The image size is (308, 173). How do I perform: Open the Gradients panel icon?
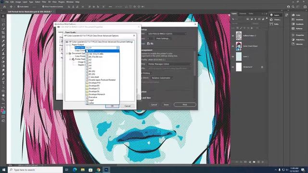[293, 24]
